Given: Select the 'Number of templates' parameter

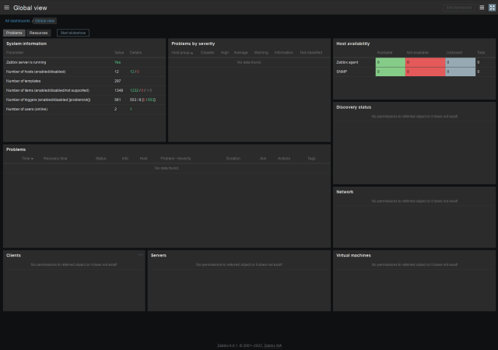Looking at the screenshot, I should pos(23,81).
